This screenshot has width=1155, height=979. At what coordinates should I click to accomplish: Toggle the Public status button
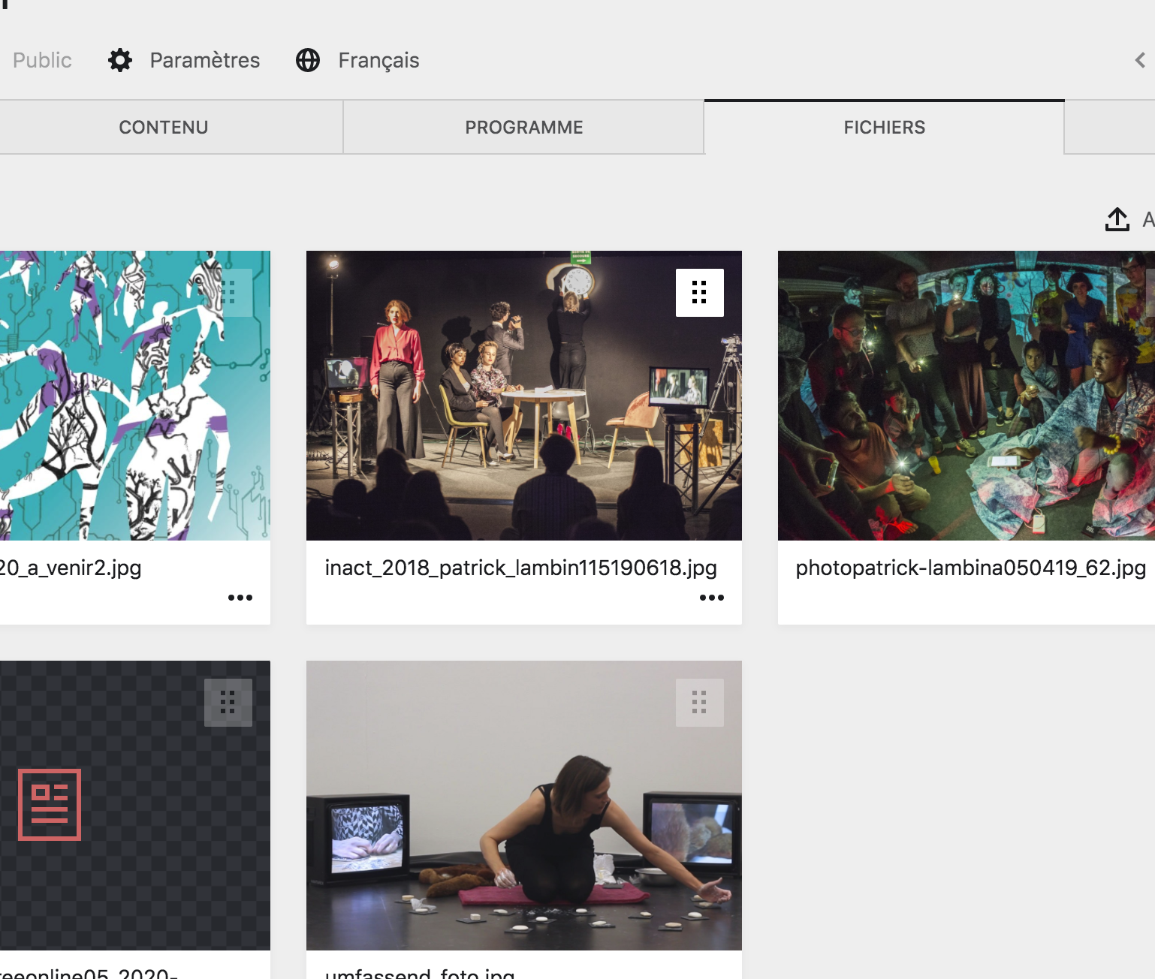(x=42, y=60)
